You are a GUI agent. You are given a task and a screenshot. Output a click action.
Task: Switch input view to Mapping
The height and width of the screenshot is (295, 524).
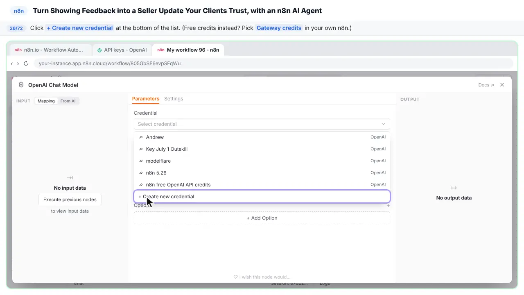click(46, 101)
